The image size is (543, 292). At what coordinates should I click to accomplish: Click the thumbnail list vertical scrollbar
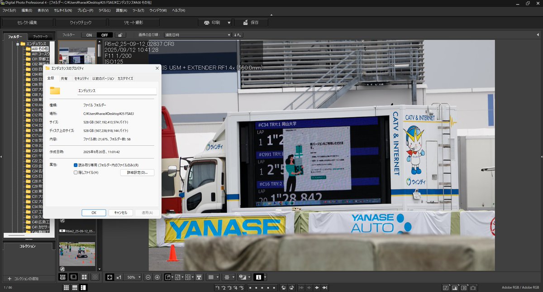click(99, 50)
